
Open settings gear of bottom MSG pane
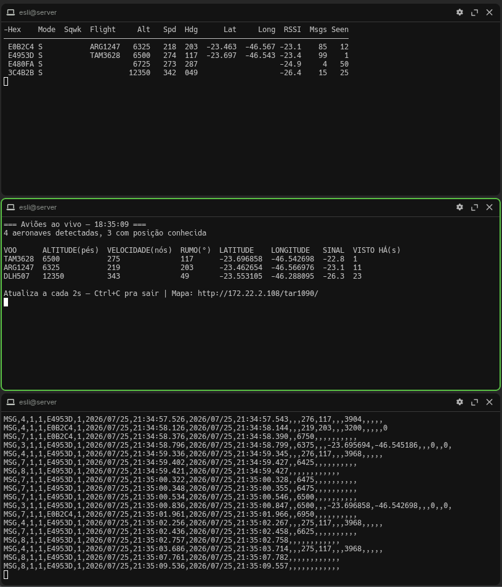[459, 401]
